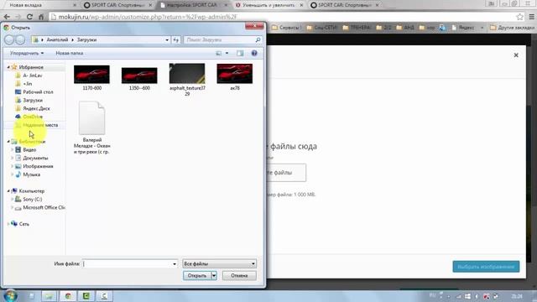Select the asphalt_texture3729 file thumbnail
This screenshot has width=537, height=302.
point(187,73)
